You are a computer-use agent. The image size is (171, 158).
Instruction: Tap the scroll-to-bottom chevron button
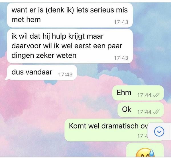click(159, 132)
